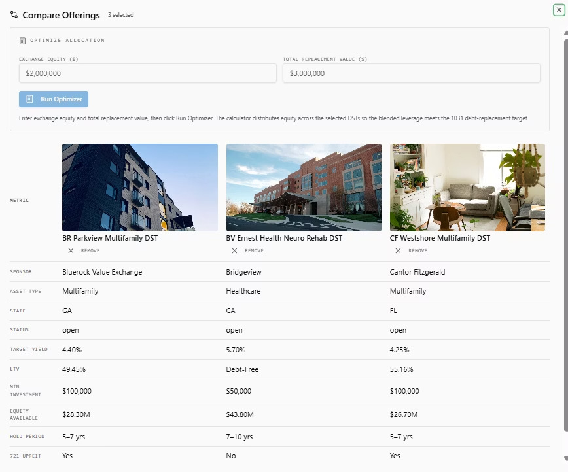The width and height of the screenshot is (568, 472).
Task: Click the 3 selected count label
Action: (120, 15)
